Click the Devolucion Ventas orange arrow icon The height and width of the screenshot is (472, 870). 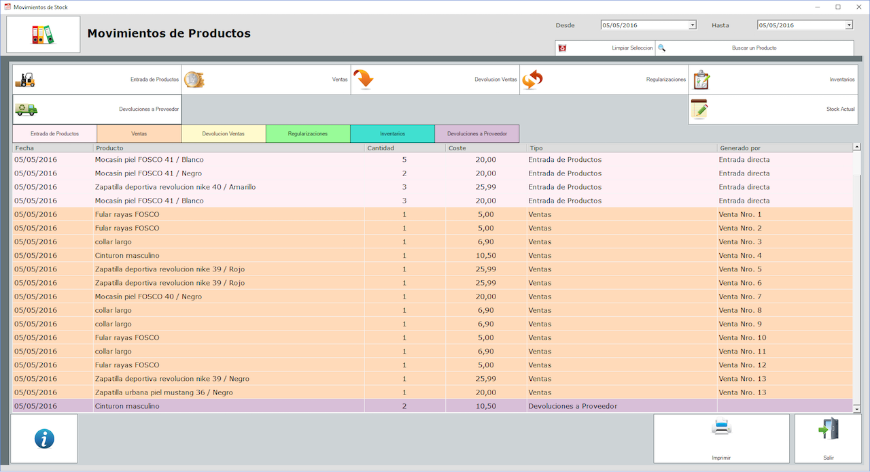(x=364, y=80)
